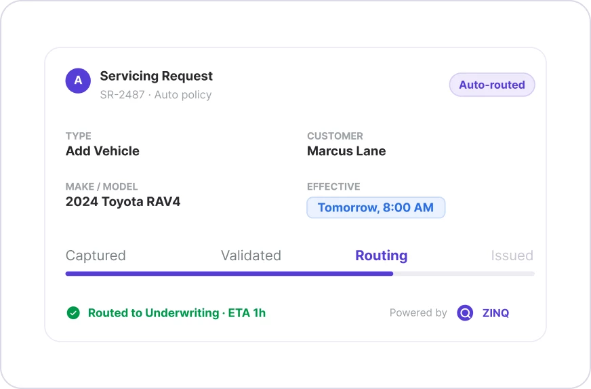Open the Tomorrow, 8:00 AM effective chip
The height and width of the screenshot is (389, 591).
[375, 207]
